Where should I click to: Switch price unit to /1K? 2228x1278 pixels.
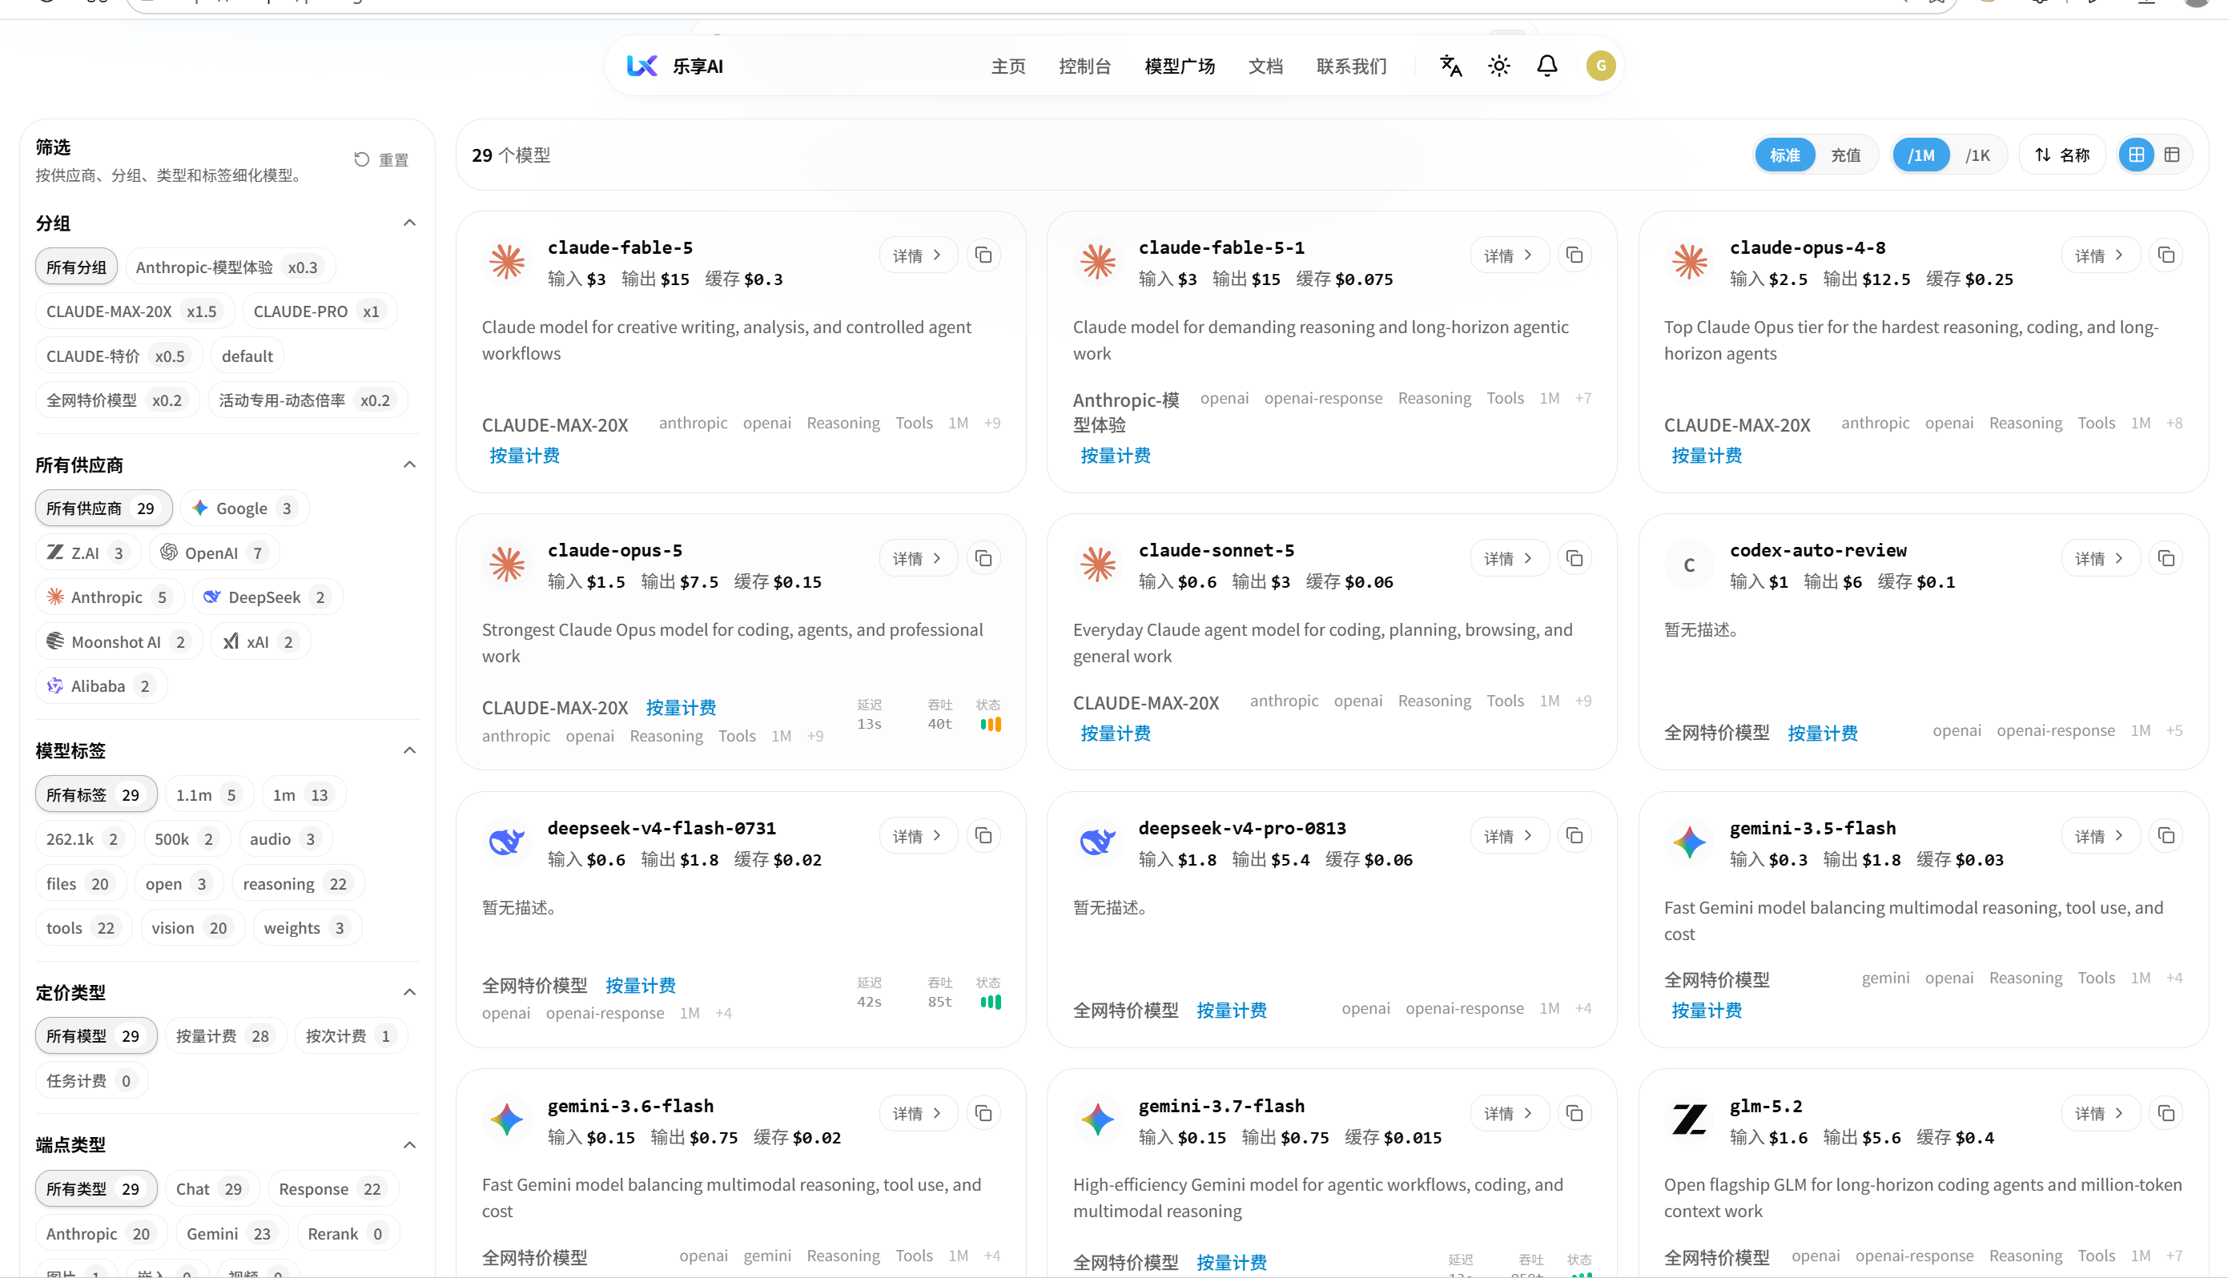click(x=1977, y=155)
